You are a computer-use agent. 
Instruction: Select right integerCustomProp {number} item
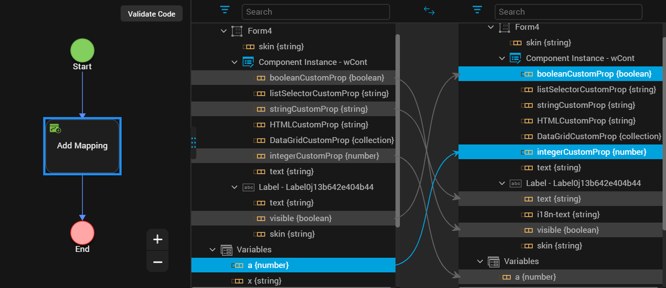(591, 152)
